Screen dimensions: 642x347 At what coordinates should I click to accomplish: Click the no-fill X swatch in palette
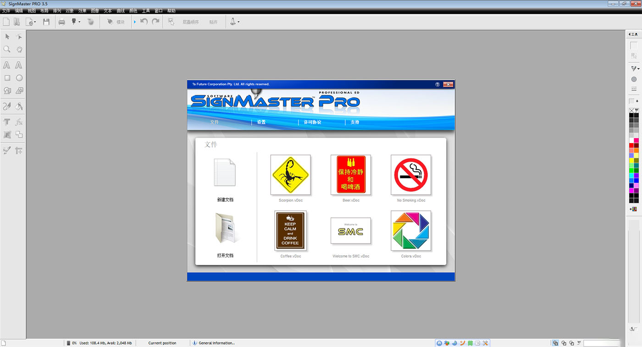[631, 110]
